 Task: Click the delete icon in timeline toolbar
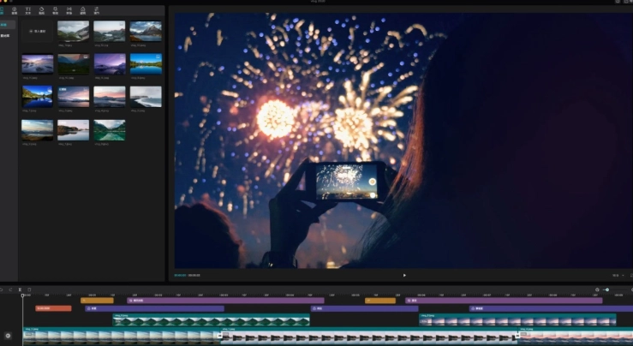[x=29, y=289]
